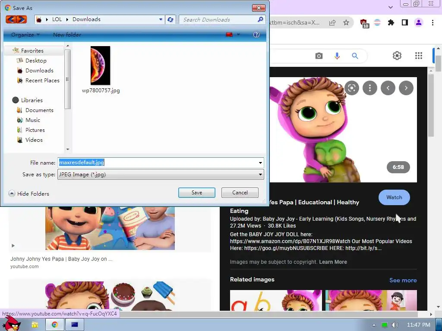Select Downloads in the Favorites list
Viewport: 442px width, 331px height.
(x=39, y=70)
